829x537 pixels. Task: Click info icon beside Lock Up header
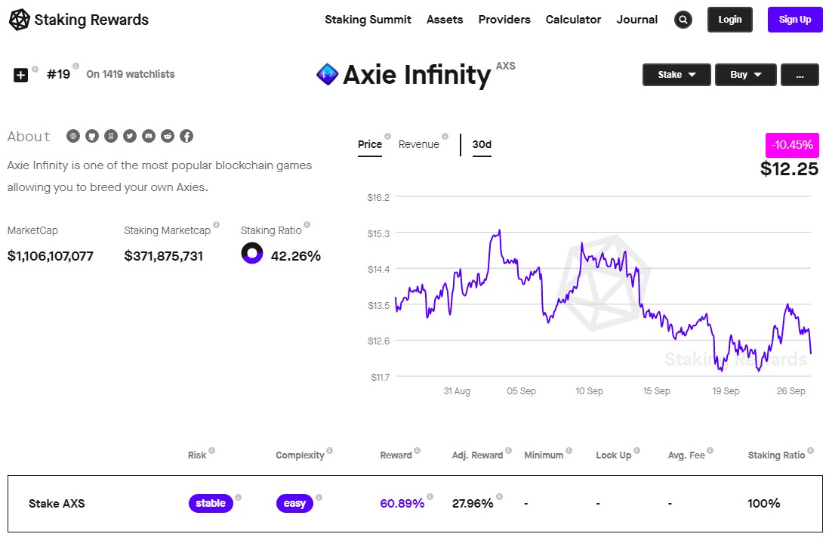(636, 450)
